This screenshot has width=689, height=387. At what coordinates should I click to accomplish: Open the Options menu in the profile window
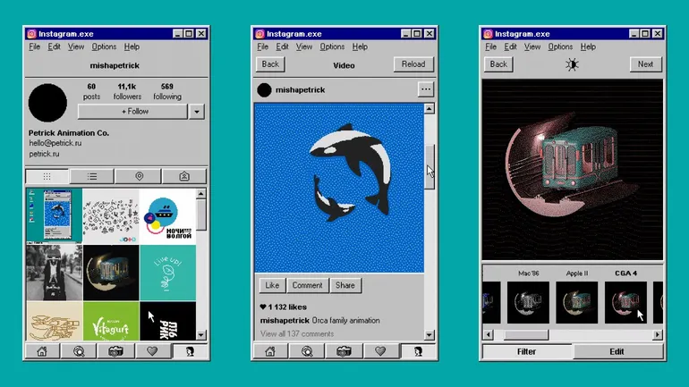pos(104,46)
